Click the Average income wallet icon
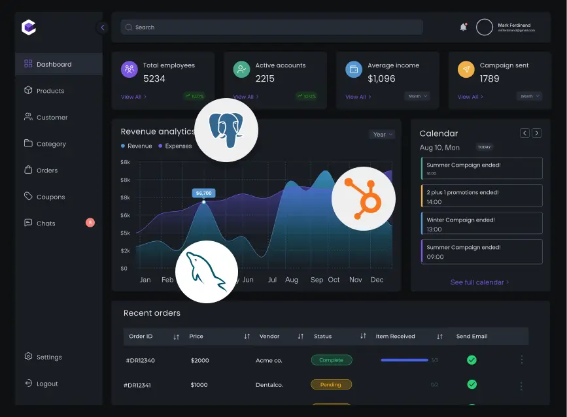The image size is (567, 417). tap(354, 69)
